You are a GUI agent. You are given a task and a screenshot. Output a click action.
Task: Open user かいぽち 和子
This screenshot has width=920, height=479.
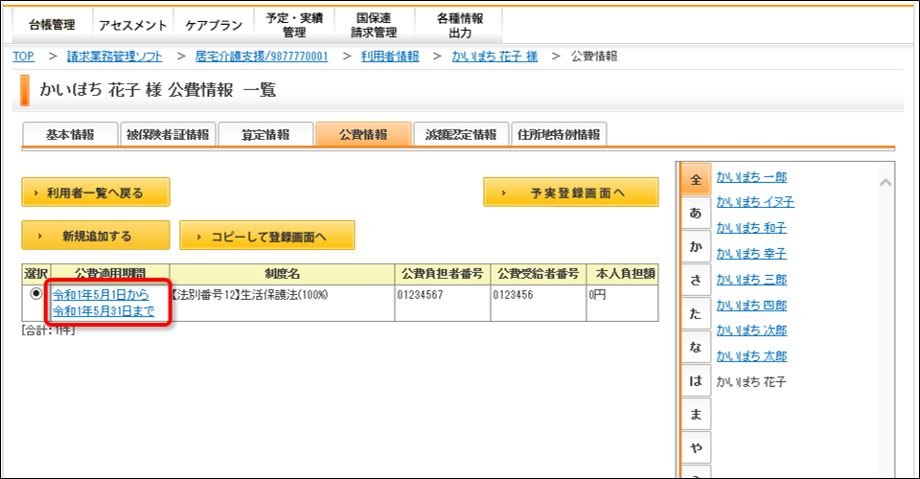coord(751,228)
